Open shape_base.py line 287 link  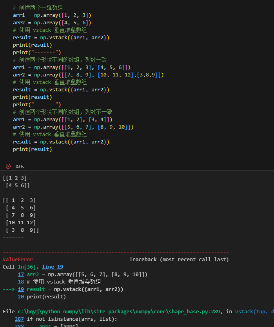pos(19,319)
